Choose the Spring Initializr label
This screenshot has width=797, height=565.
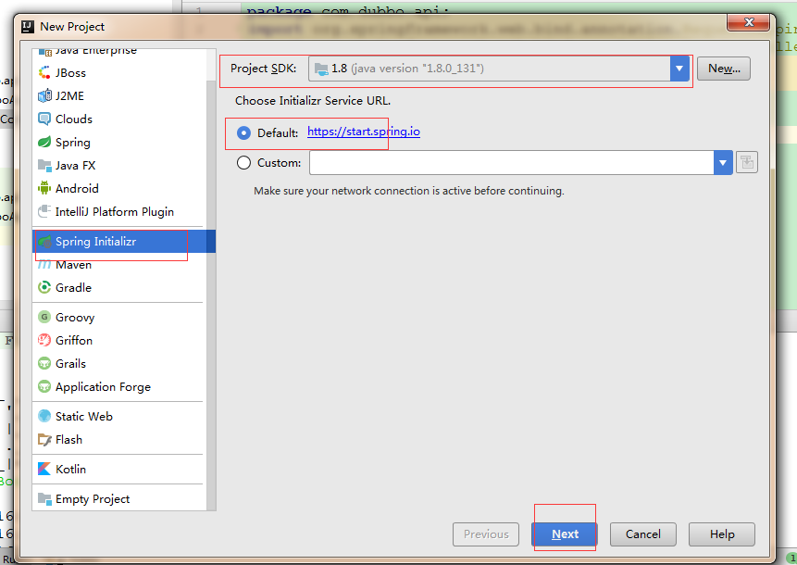point(95,242)
